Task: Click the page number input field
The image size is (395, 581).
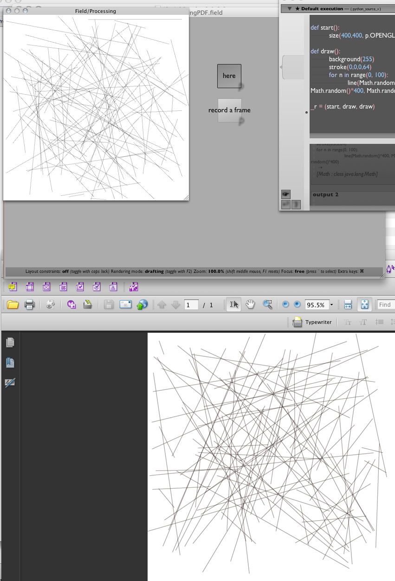Action: 191,305
